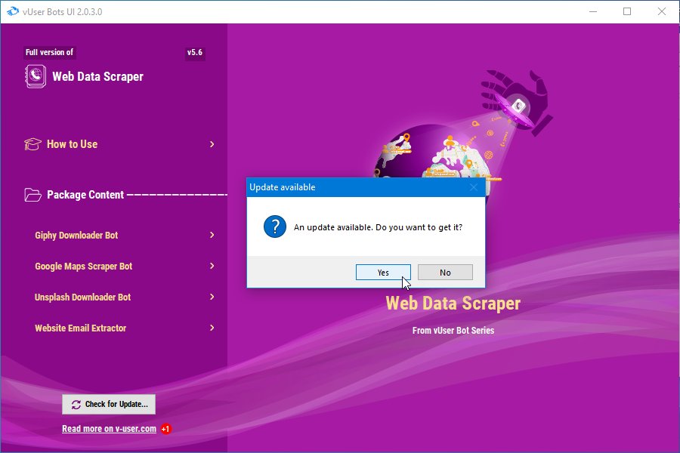Viewport: 680px width, 453px height.
Task: Expand the Giphy Downloader Bot chevron
Action: click(212, 235)
